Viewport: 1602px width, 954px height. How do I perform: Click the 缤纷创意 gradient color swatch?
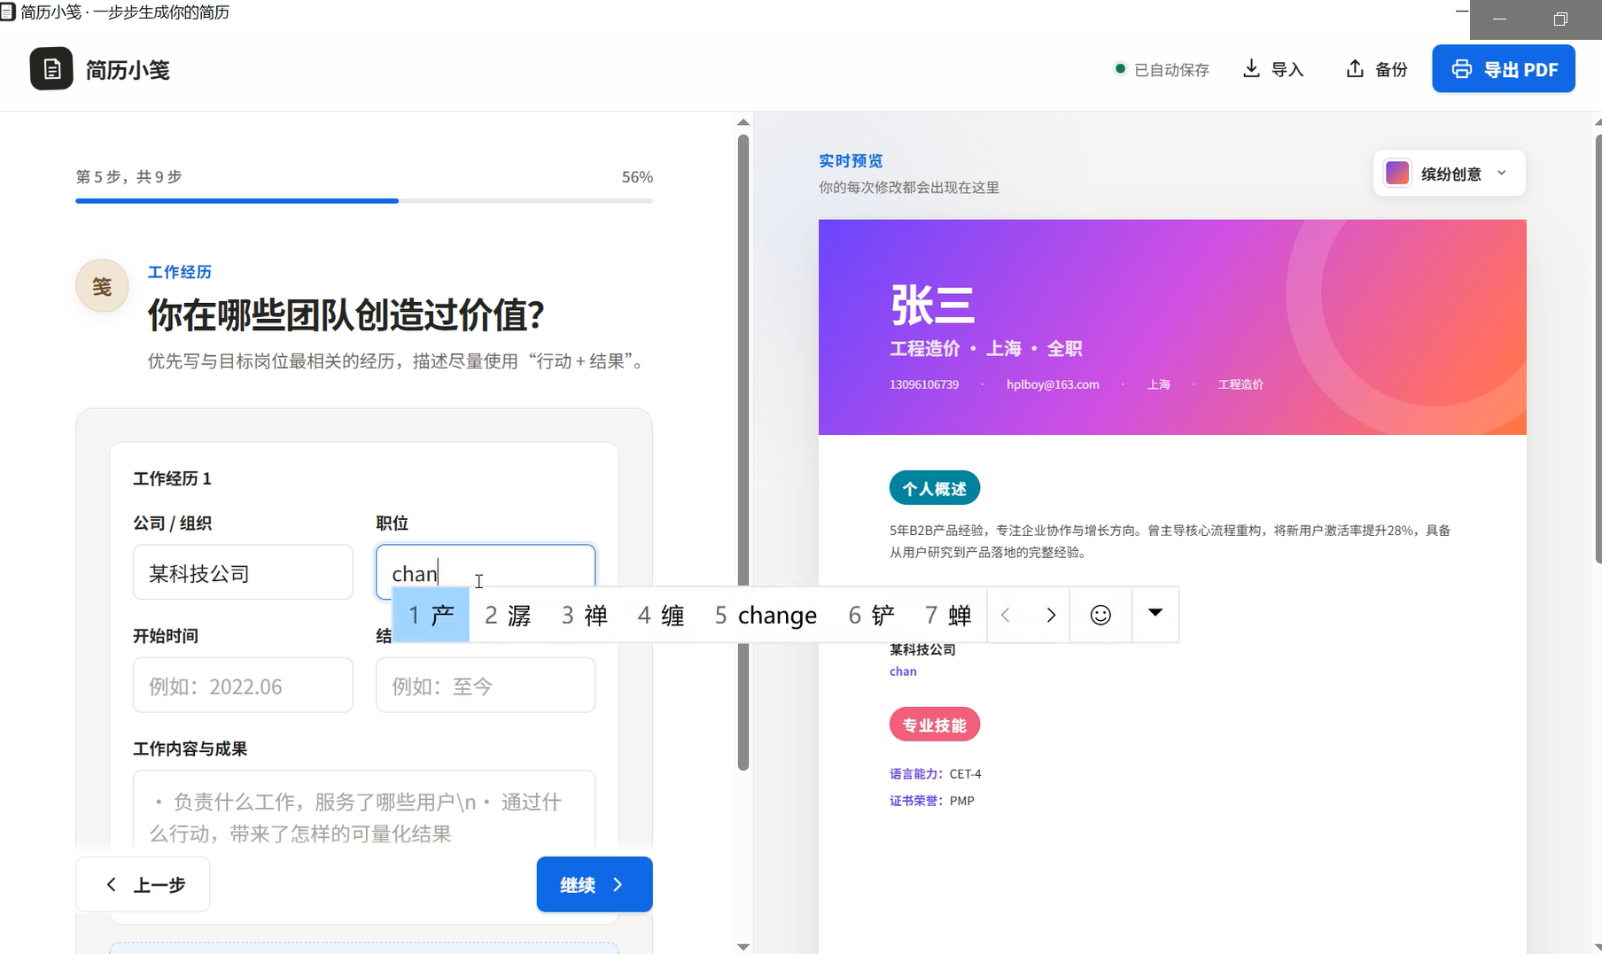1397,173
